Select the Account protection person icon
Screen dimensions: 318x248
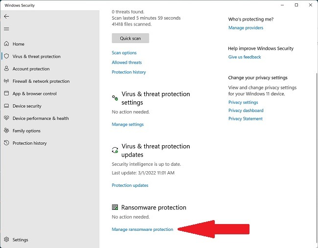click(6, 69)
